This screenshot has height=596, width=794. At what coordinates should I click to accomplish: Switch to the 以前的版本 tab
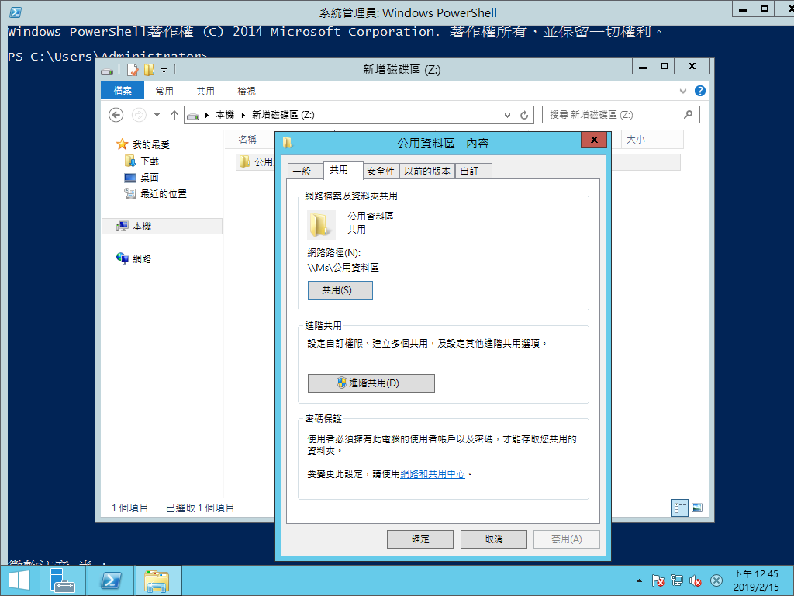pyautogui.click(x=427, y=172)
